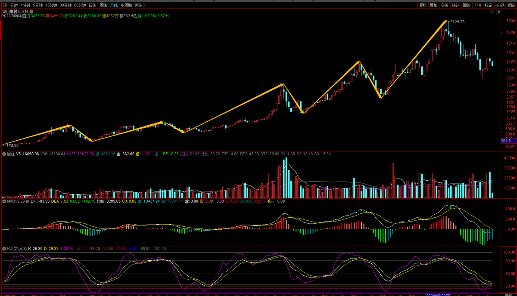Click the 返回 back button
Image resolution: width=517 pixels, height=296 pixels.
[511, 5]
